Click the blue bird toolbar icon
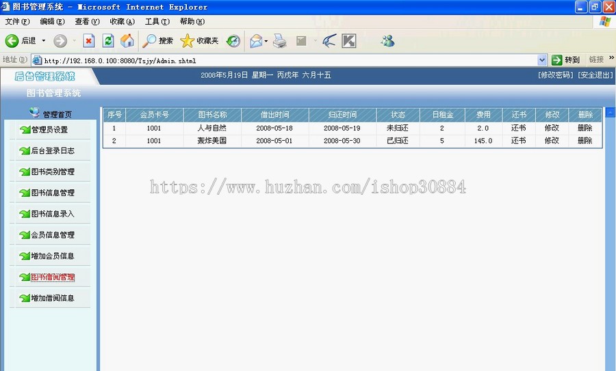 329,41
